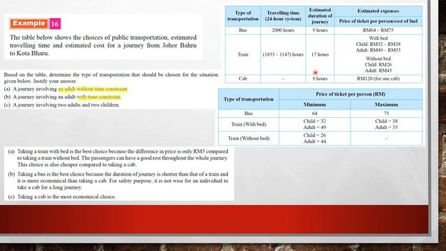Click the intro paragraph mentioning Johor Bahru
The width and height of the screenshot is (446, 251).
[x=103, y=45]
